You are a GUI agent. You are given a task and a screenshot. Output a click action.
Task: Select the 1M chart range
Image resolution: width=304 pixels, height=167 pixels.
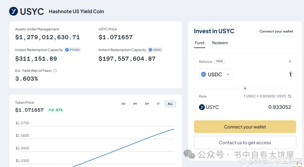tap(135, 104)
